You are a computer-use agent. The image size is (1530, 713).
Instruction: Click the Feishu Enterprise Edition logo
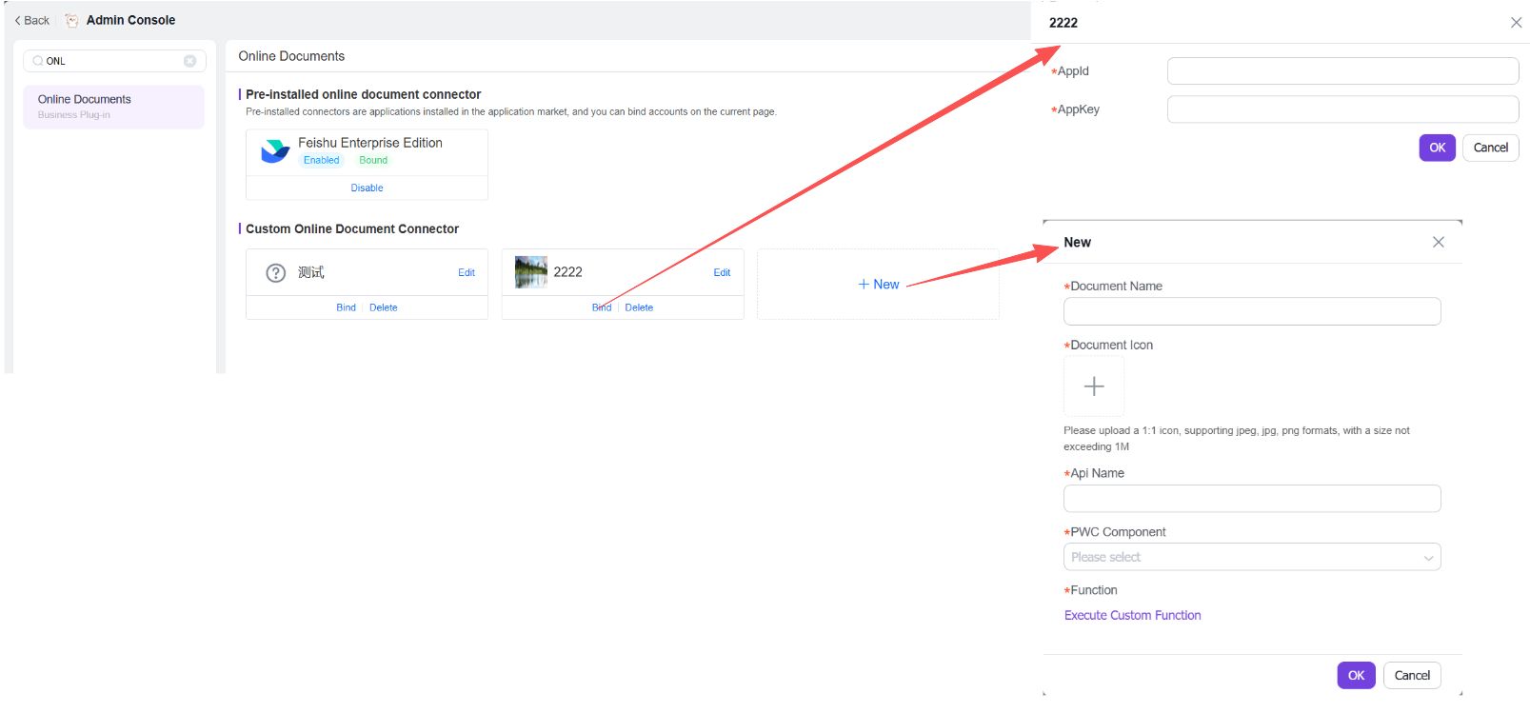pos(275,150)
